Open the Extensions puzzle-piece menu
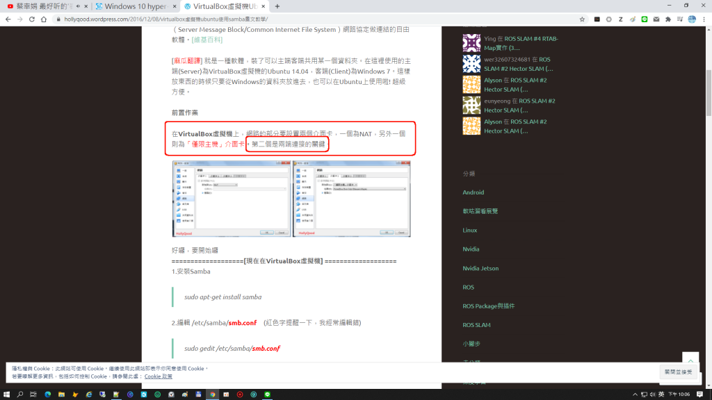712x400 pixels. 668,19
